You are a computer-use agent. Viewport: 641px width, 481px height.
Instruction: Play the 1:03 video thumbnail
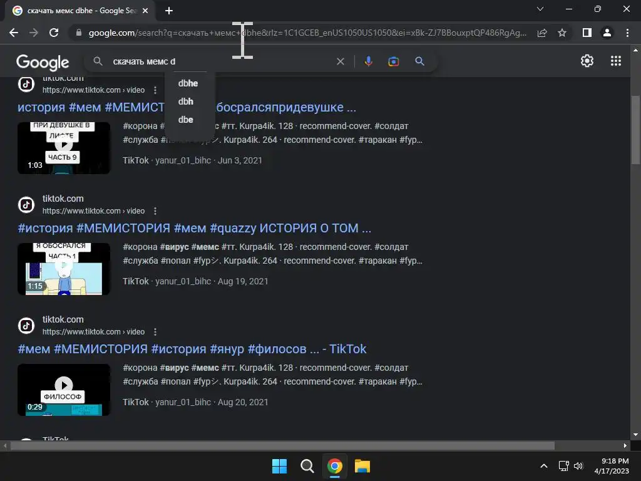[64, 148]
